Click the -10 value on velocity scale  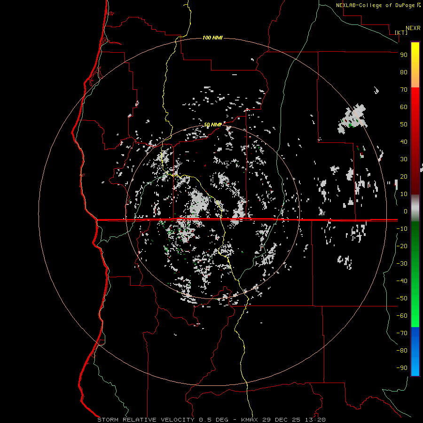click(x=402, y=229)
